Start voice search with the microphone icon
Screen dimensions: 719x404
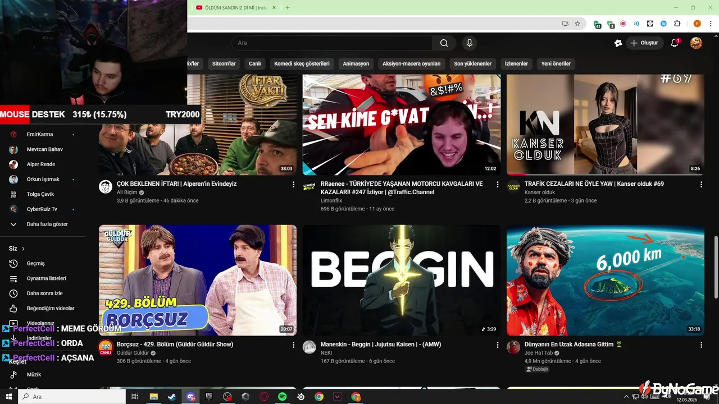pos(470,43)
